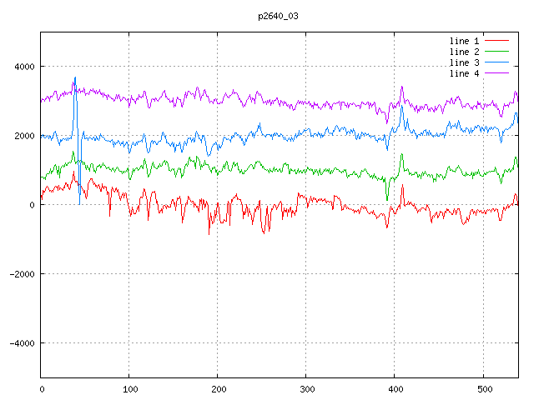The height and width of the screenshot is (400, 534).
Task: Click the x-axis label 500
Action: coord(483,388)
